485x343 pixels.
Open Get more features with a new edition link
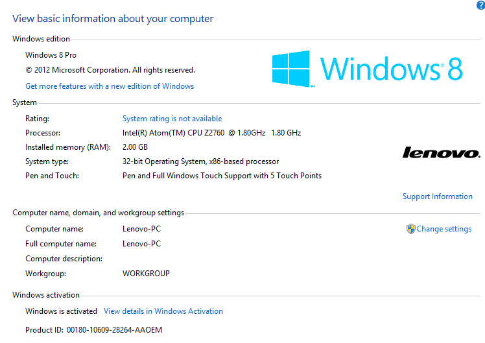[110, 86]
